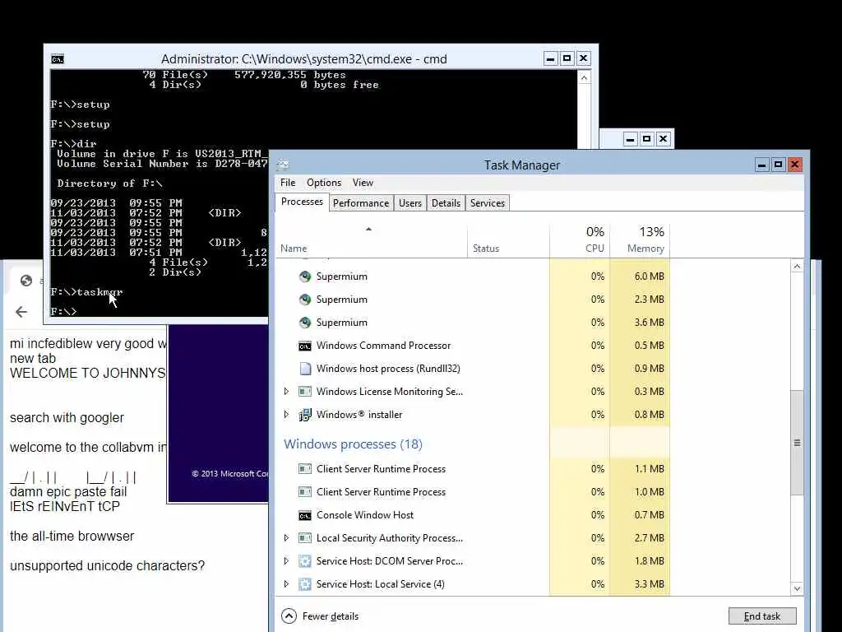Select the Processes tab
The width and height of the screenshot is (842, 632).
pyautogui.click(x=302, y=202)
